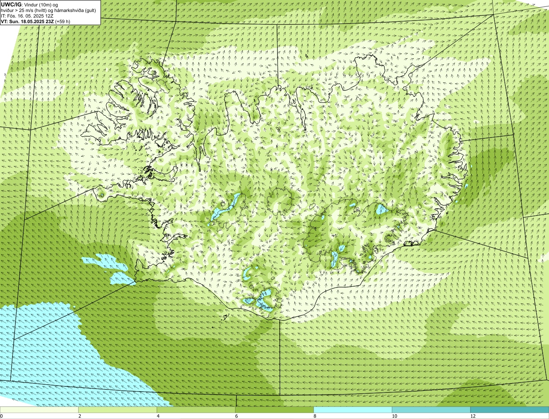549x419 pixels.
Task: Click the legend tick label '6'
Action: (x=236, y=416)
